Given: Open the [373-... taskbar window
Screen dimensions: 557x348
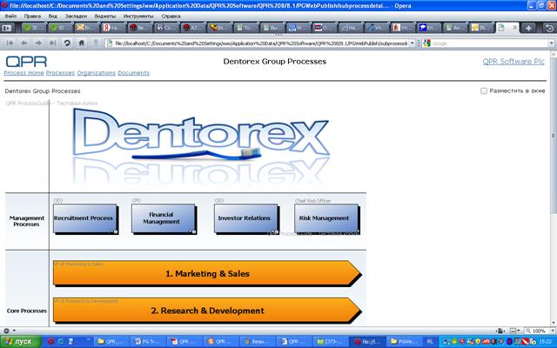Looking at the screenshot, I should 331,342.
